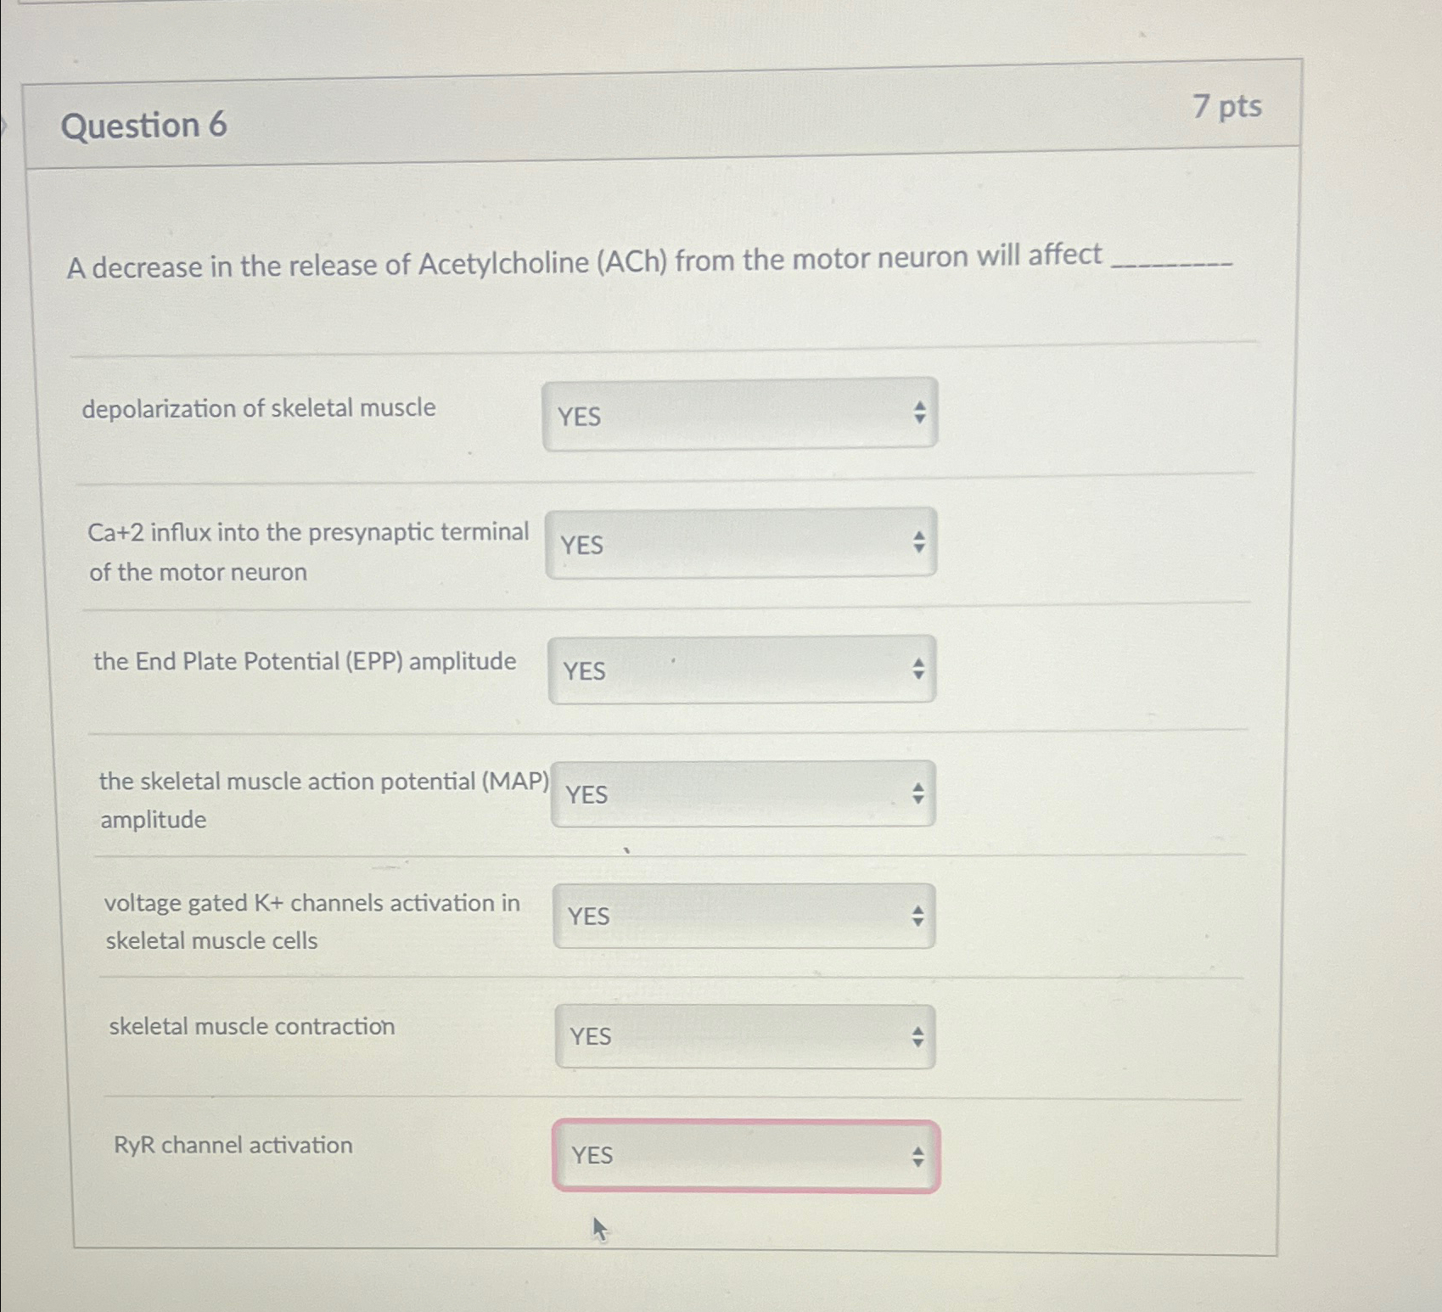1442x1312 pixels.
Task: Click the MAP amplitude dropdown arrows icon
Action: (919, 792)
